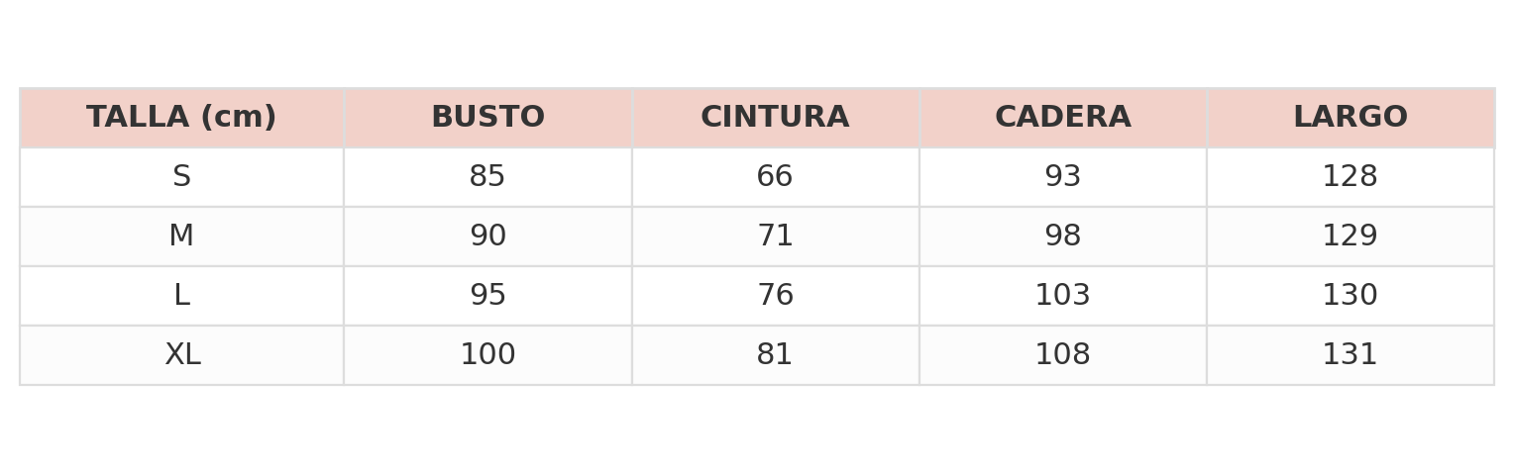Image resolution: width=1514 pixels, height=474 pixels.
Task: Click the CINTURA column header
Action: (775, 118)
